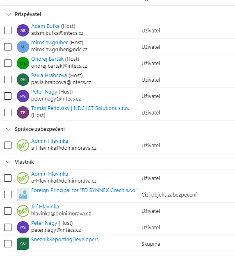Tick the Foreign Principal row checkbox
Image resolution: width=235 pixels, height=263 pixels.
[x=8, y=194]
